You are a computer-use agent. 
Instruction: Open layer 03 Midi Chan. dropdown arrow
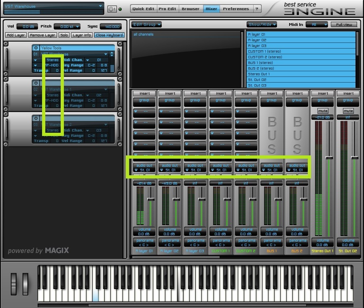click(x=87, y=131)
